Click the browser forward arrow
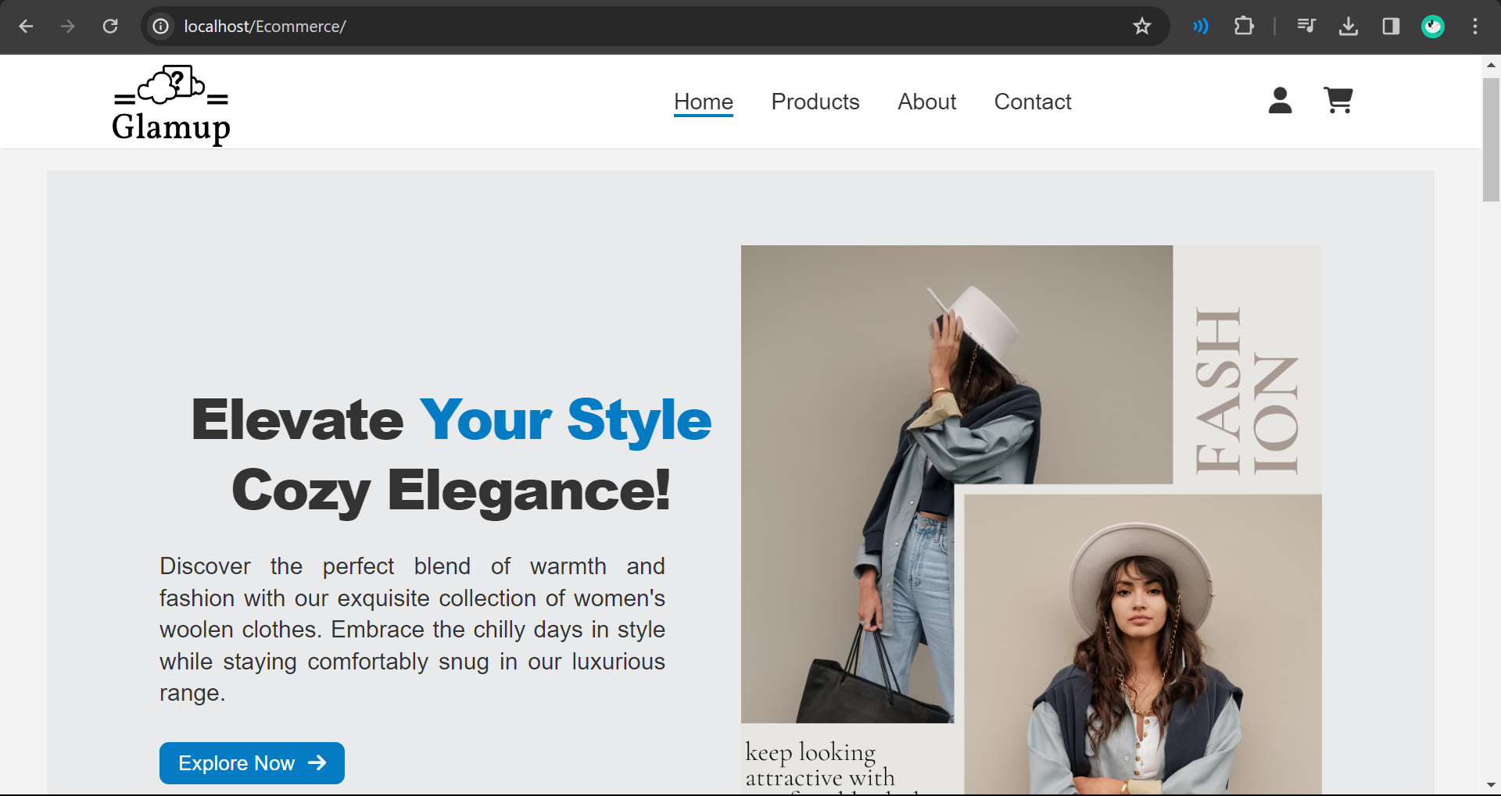1501x796 pixels. [x=68, y=27]
